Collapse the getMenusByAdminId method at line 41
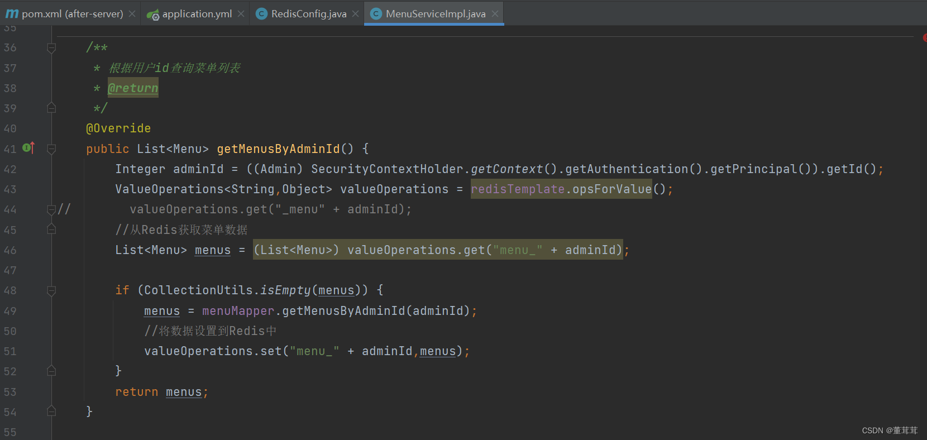 [x=51, y=149]
